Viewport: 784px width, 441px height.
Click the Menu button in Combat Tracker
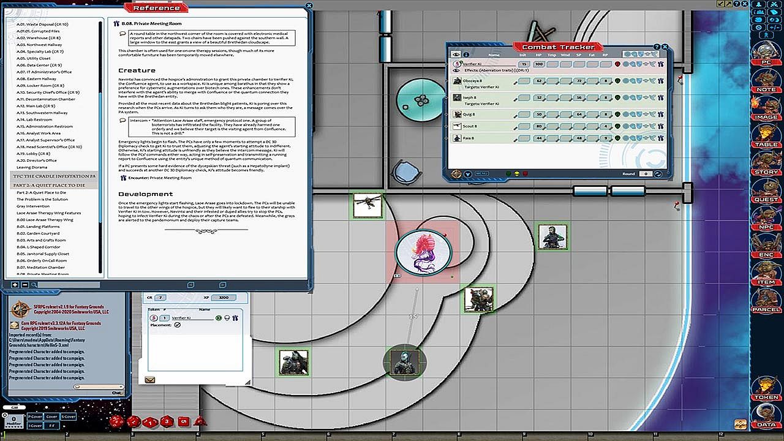[x=481, y=174]
